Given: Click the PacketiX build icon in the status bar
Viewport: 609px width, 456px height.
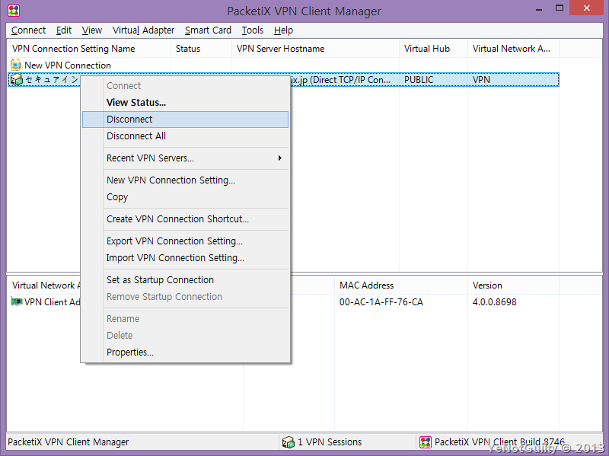Looking at the screenshot, I should 426,442.
